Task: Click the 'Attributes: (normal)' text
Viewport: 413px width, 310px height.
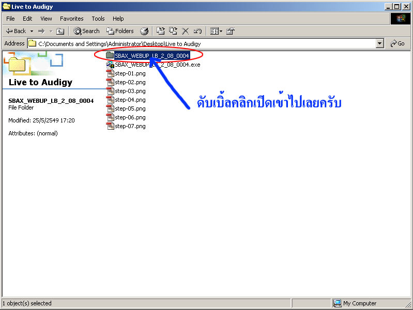Action: click(x=33, y=133)
